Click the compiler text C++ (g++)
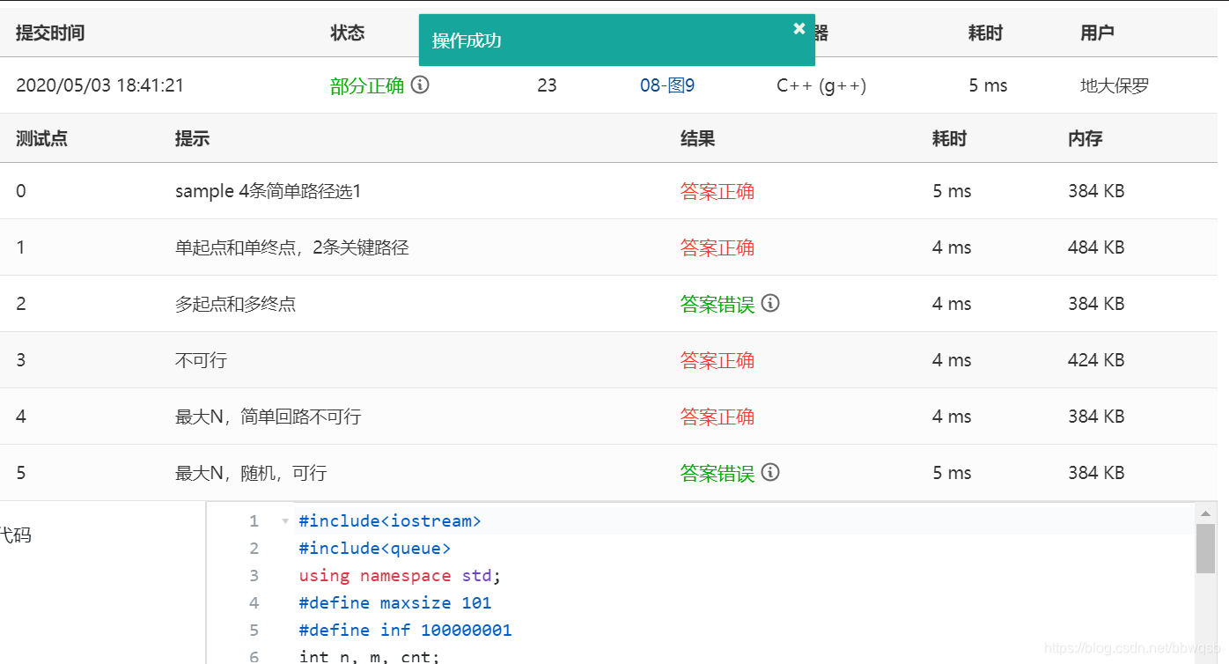Image resolution: width=1229 pixels, height=664 pixels. 821,85
